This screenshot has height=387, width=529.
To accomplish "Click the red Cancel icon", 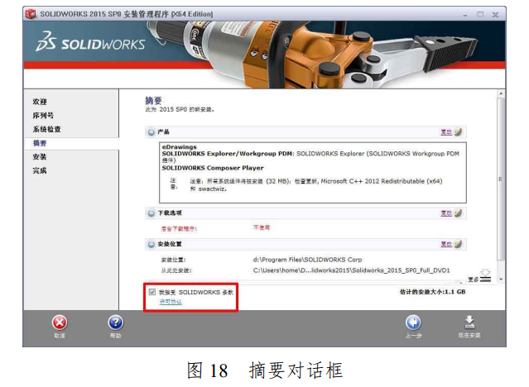I will click(60, 322).
